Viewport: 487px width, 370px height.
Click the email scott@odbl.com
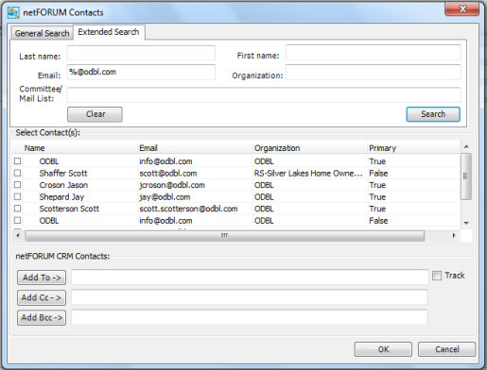168,174
